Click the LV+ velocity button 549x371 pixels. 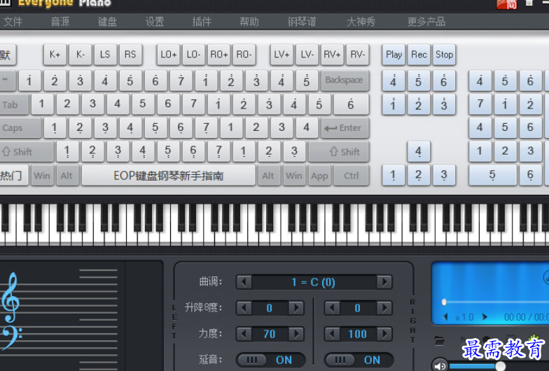[x=282, y=55]
